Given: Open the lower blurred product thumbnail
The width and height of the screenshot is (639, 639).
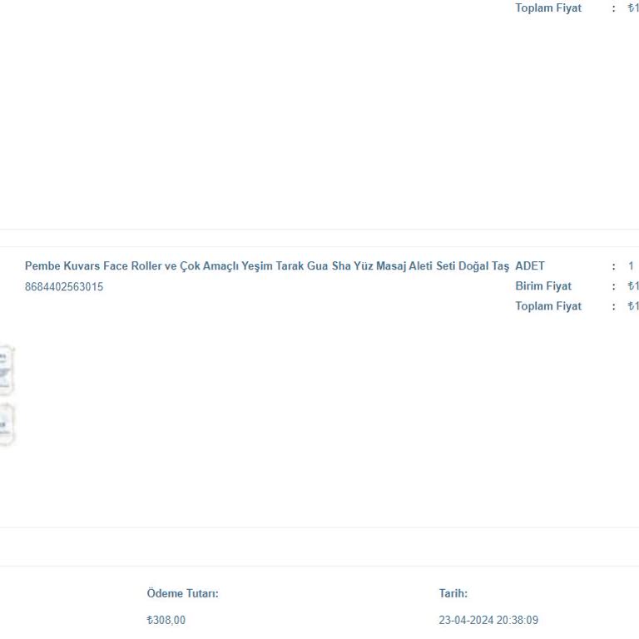Looking at the screenshot, I should pyautogui.click(x=7, y=424).
